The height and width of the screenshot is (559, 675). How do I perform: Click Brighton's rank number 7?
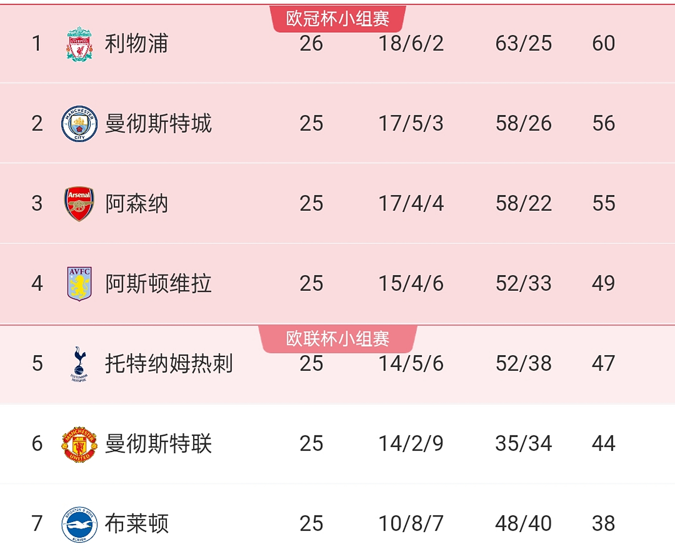37,524
